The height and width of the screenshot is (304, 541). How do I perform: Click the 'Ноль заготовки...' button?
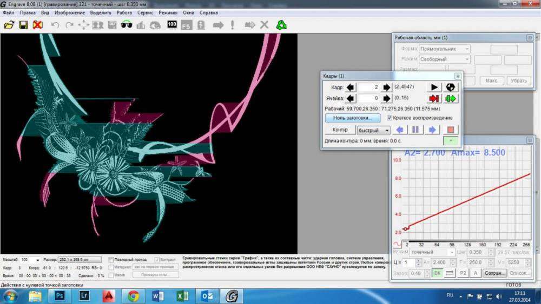point(353,118)
